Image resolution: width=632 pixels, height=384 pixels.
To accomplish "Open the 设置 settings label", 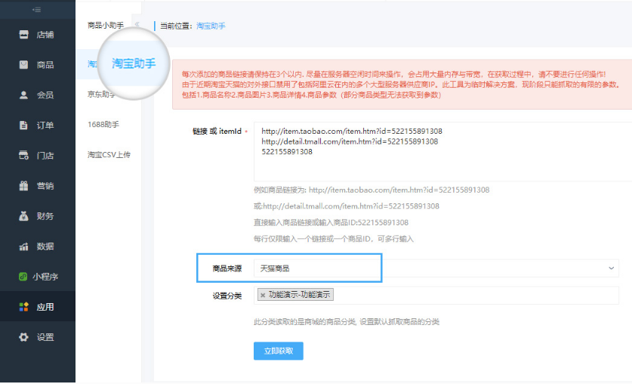I will pos(45,337).
